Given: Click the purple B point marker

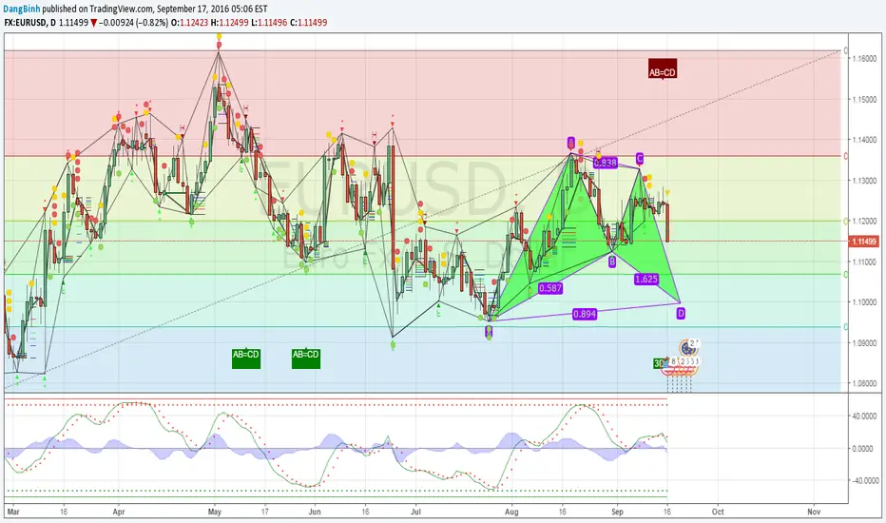Looking at the screenshot, I should coord(612,261).
